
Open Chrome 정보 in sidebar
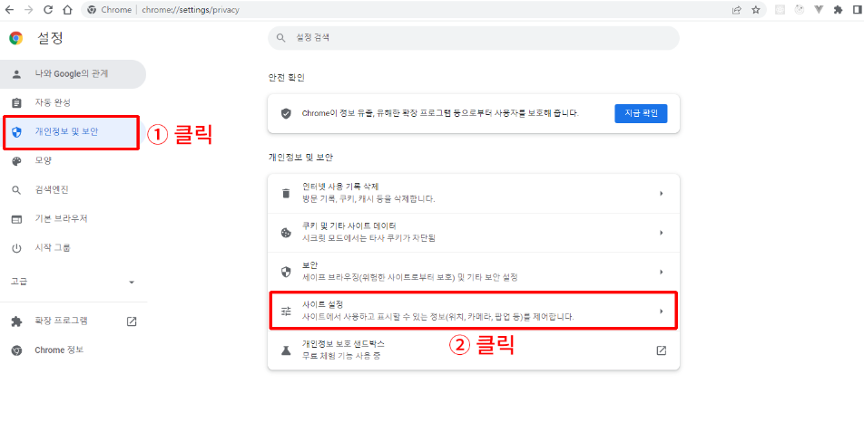[73, 350]
